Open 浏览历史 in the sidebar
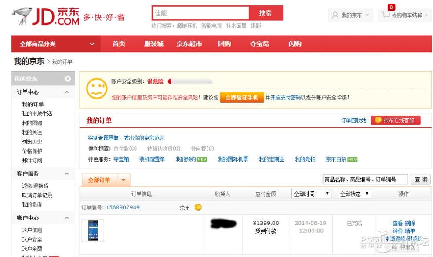The height and width of the screenshot is (257, 433). coord(32,142)
